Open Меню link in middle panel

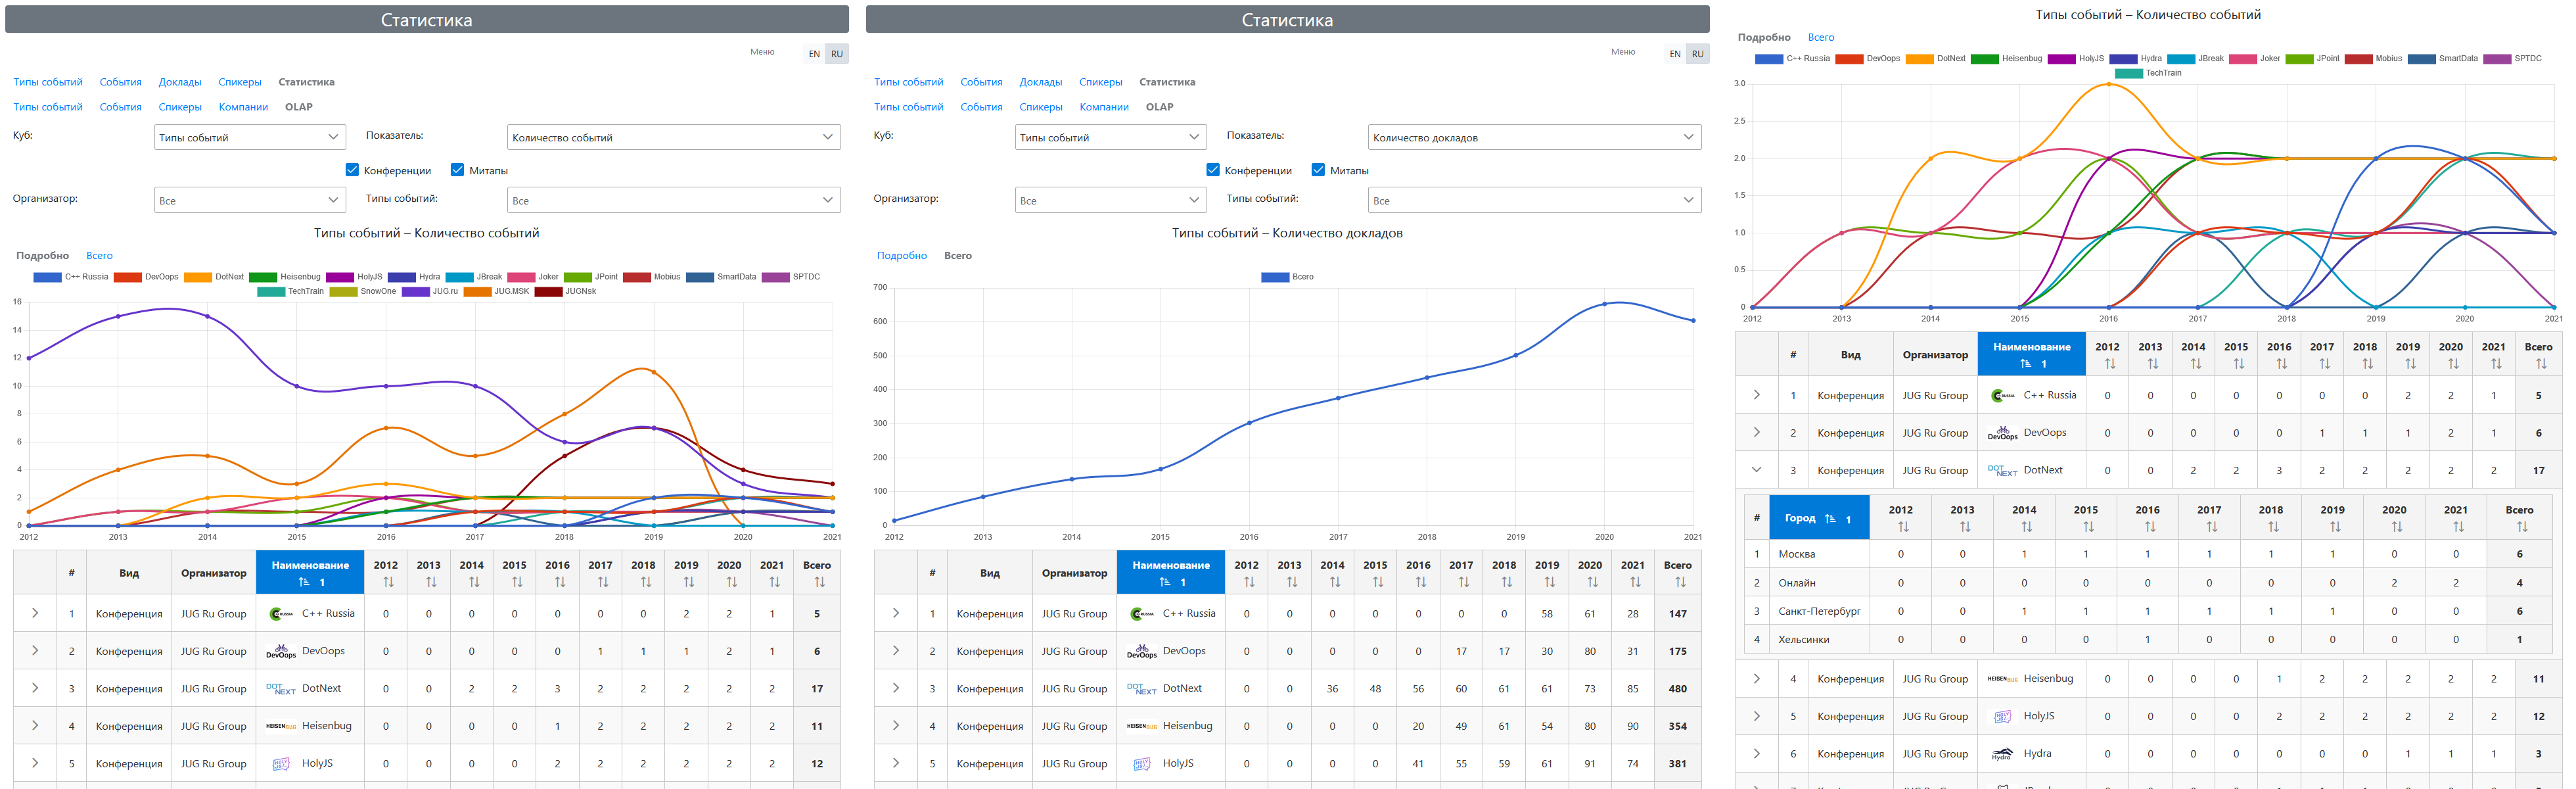1623,52
